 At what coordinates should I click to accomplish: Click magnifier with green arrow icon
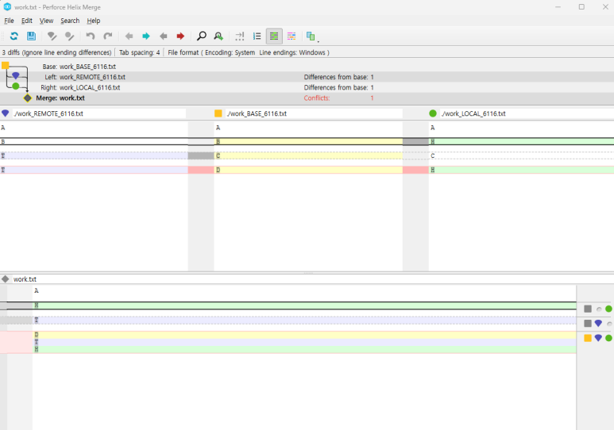point(218,36)
